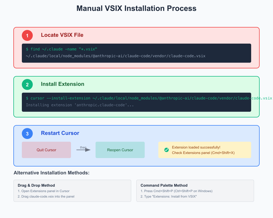
Task: Click the Manual VSIX Installation Process title
Action: click(136, 8)
